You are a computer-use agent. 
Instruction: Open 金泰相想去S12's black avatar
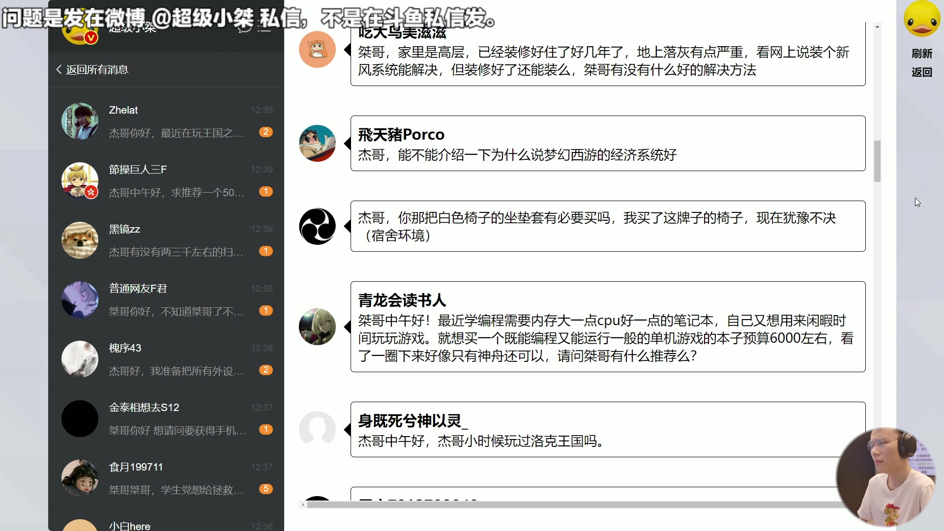(80, 418)
